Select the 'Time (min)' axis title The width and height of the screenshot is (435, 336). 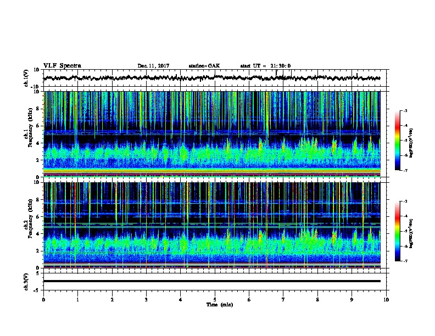click(220, 305)
